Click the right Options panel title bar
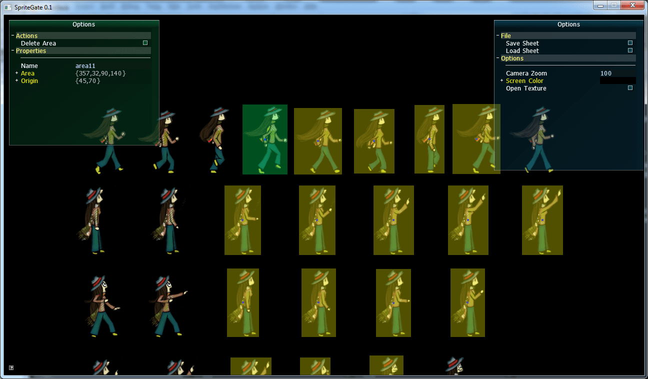648x379 pixels. pyautogui.click(x=569, y=24)
